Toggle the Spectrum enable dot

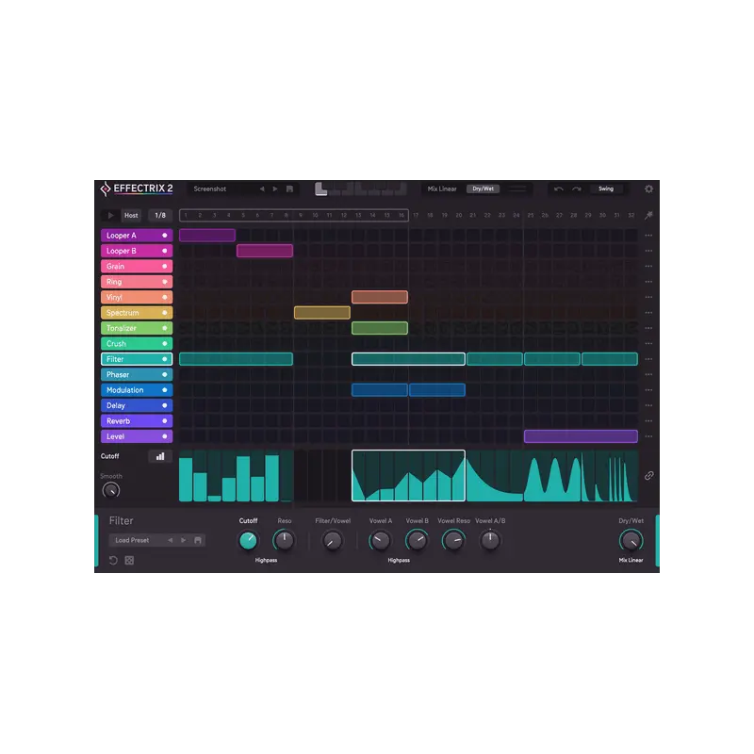coord(164,313)
